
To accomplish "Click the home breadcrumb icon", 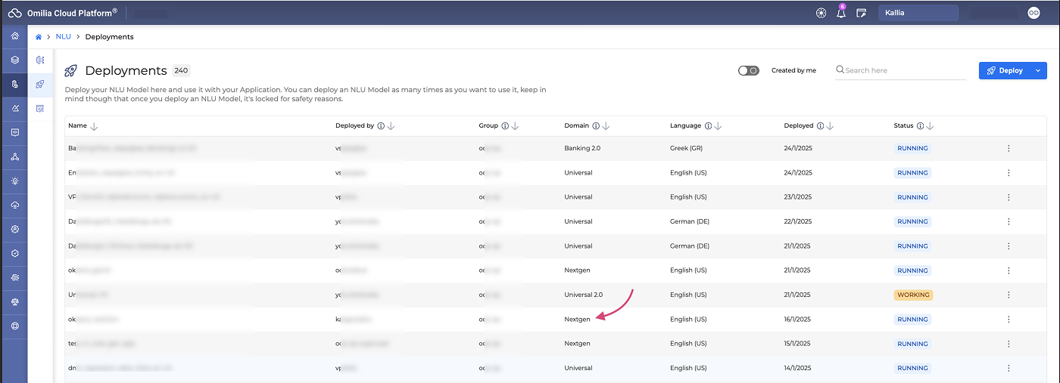I will coord(39,36).
